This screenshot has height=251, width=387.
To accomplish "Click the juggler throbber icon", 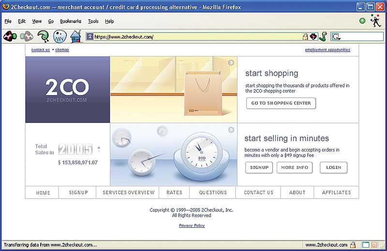I will click(x=375, y=20).
